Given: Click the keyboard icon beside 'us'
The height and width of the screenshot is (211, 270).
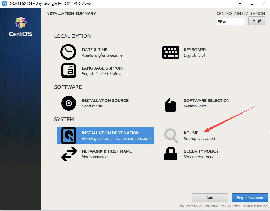Looking at the screenshot, I should [x=219, y=22].
